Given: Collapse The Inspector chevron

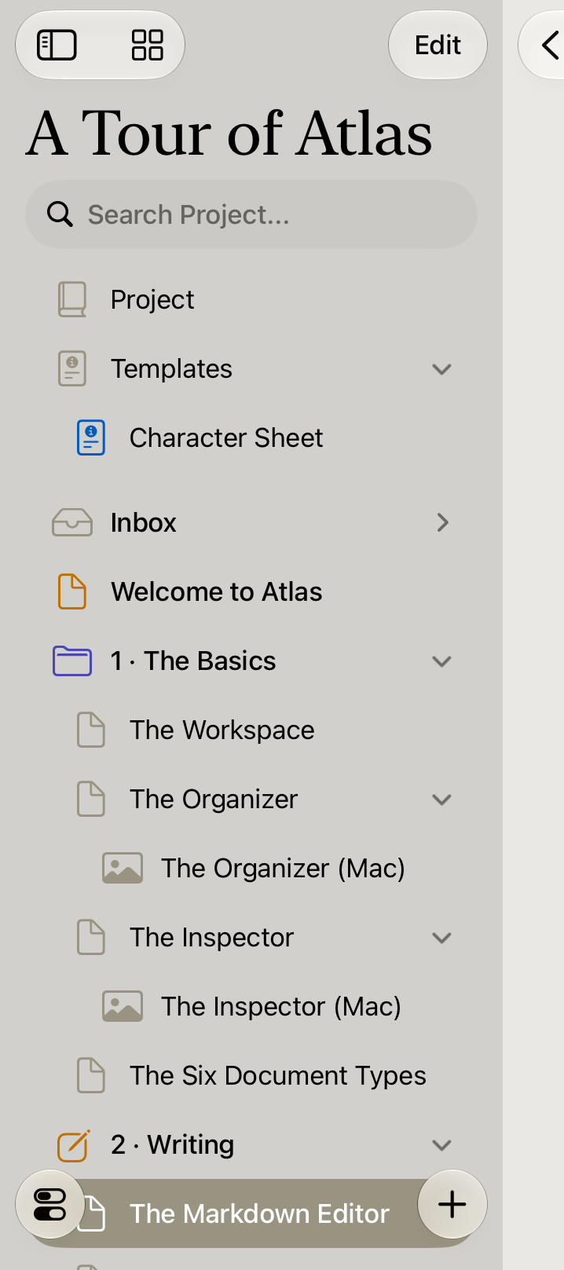Looking at the screenshot, I should pyautogui.click(x=442, y=938).
